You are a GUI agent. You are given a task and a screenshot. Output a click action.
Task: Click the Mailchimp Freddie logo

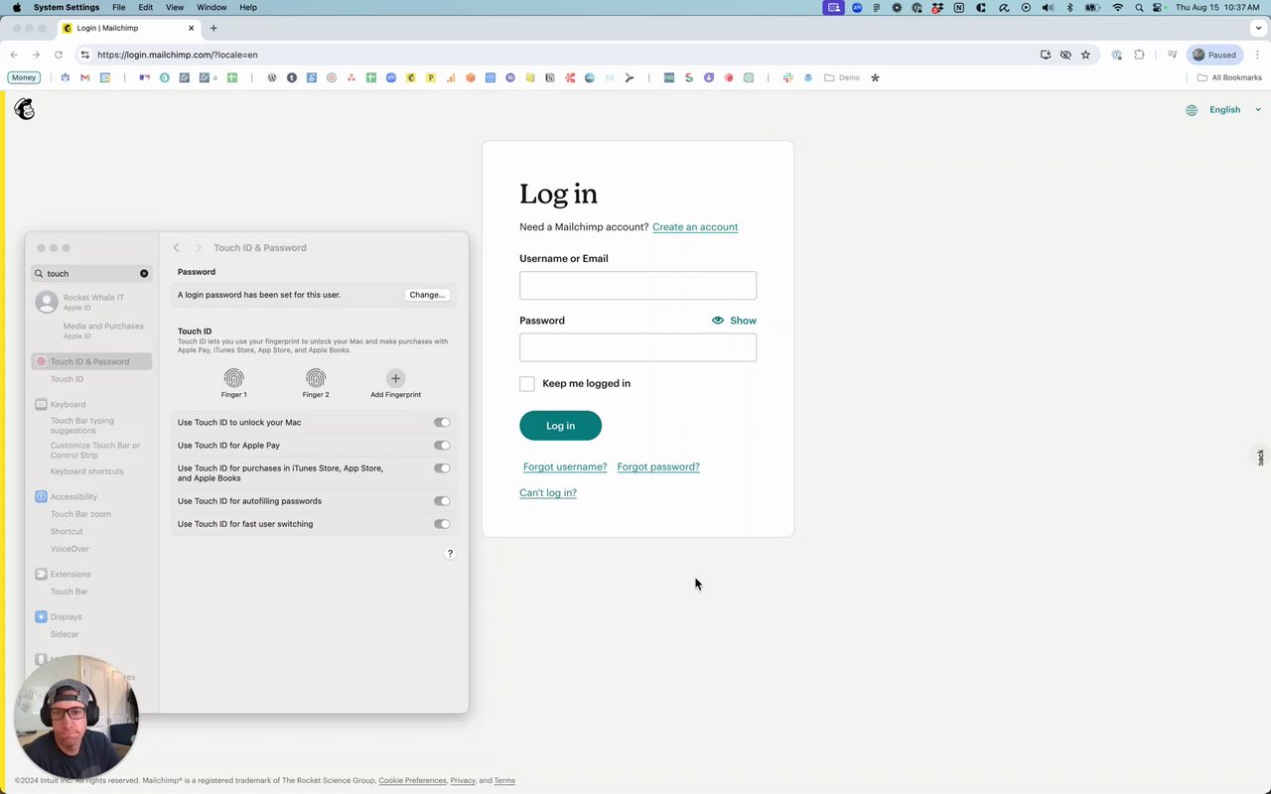tap(25, 109)
